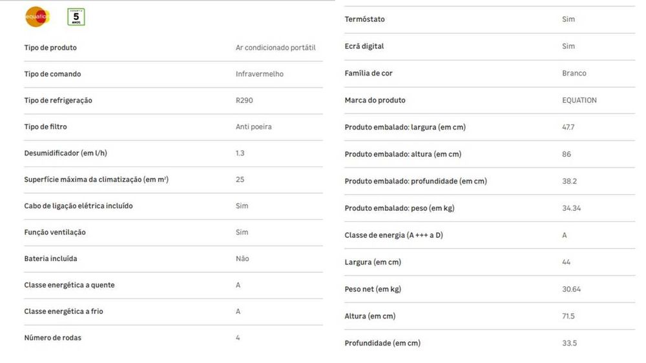The width and height of the screenshot is (646, 363).
Task: Click the 'Ecrã digital' row label
Action: point(364,46)
